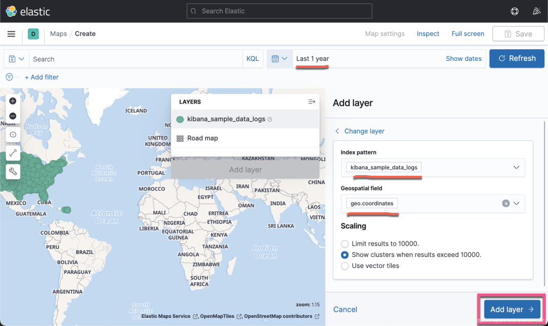Focus the KQL Search query bar
The height and width of the screenshot is (326, 548).
(135, 59)
